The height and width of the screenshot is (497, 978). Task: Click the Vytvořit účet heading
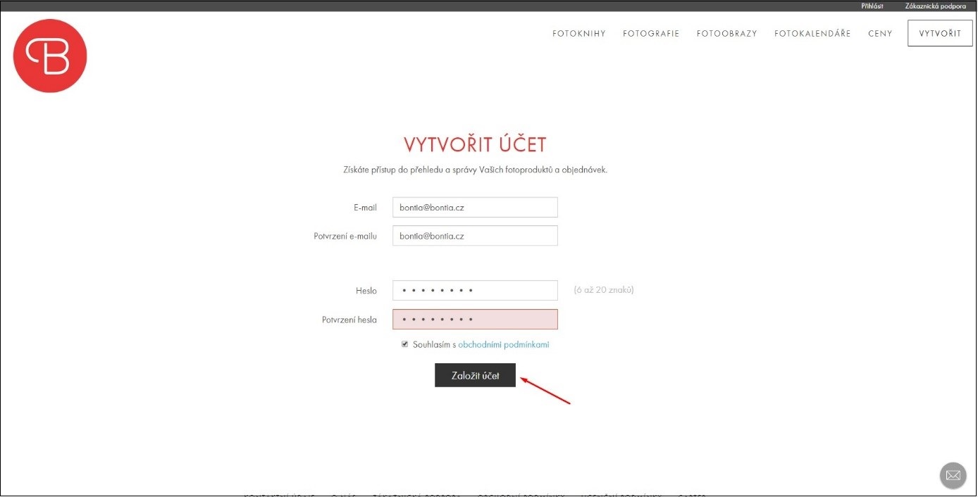point(475,145)
